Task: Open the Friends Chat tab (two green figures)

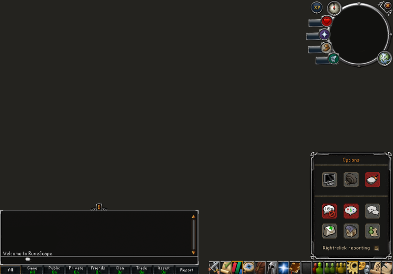Action: (330, 268)
